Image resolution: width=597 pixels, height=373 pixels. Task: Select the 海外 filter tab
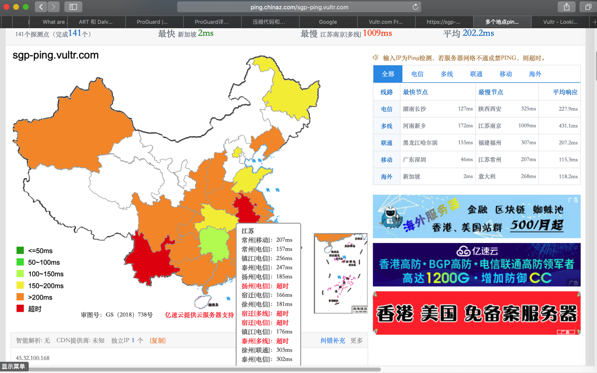535,74
